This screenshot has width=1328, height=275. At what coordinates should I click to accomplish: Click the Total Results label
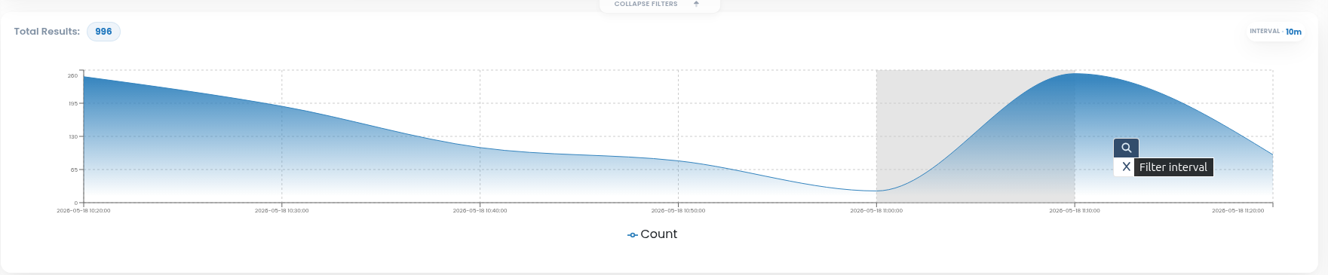[47, 32]
